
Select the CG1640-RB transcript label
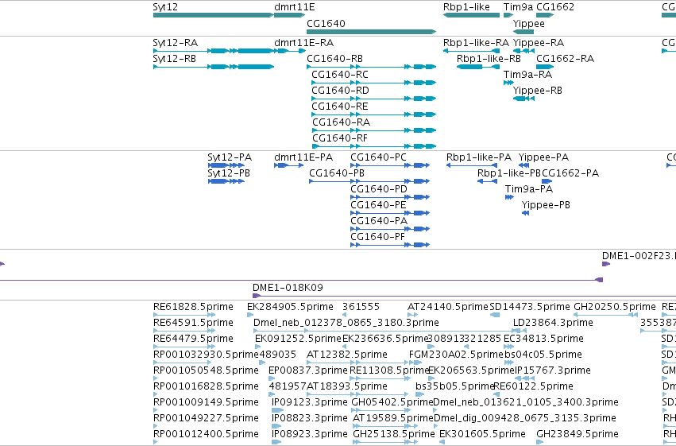click(334, 59)
